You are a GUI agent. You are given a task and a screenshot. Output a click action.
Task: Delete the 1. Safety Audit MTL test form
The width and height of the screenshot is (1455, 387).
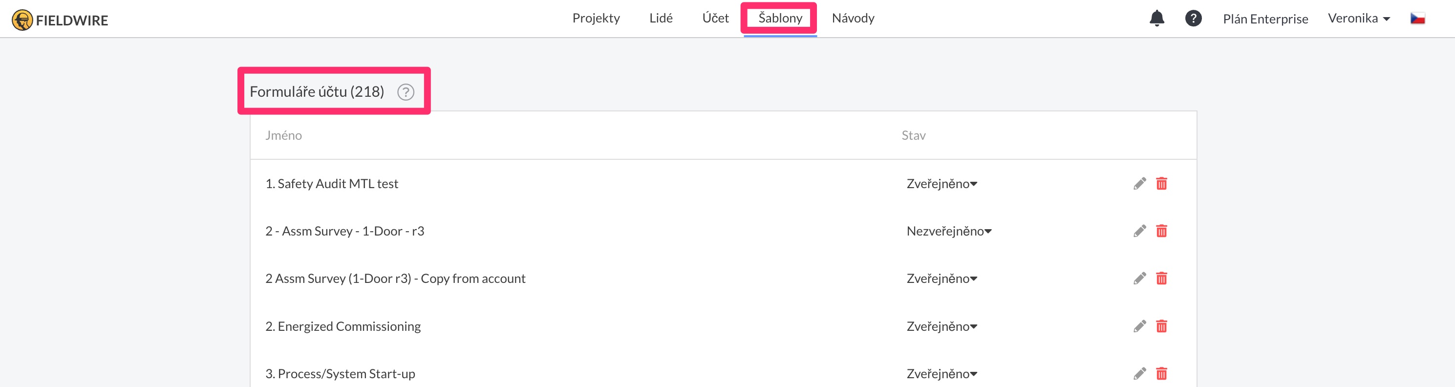[x=1161, y=184]
